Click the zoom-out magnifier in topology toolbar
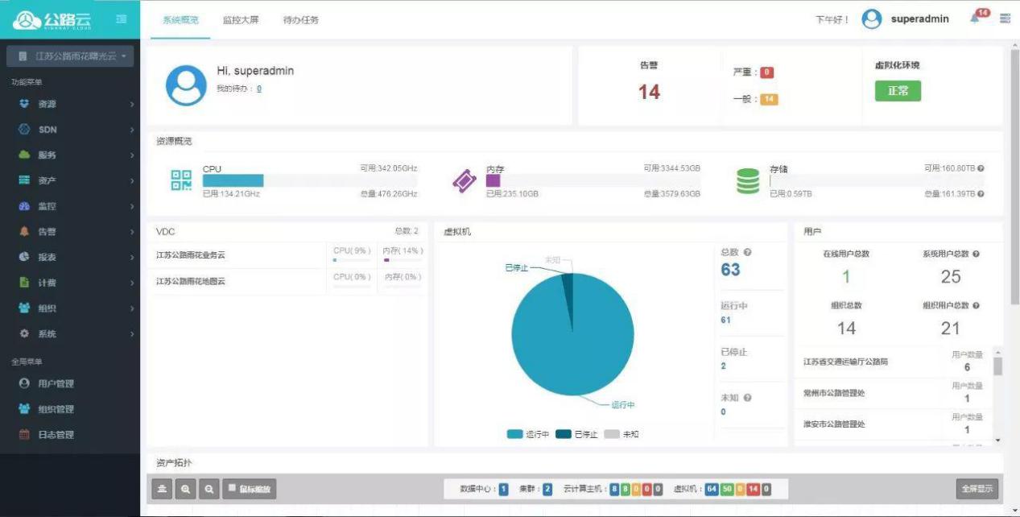This screenshot has height=517, width=1020. tap(209, 489)
